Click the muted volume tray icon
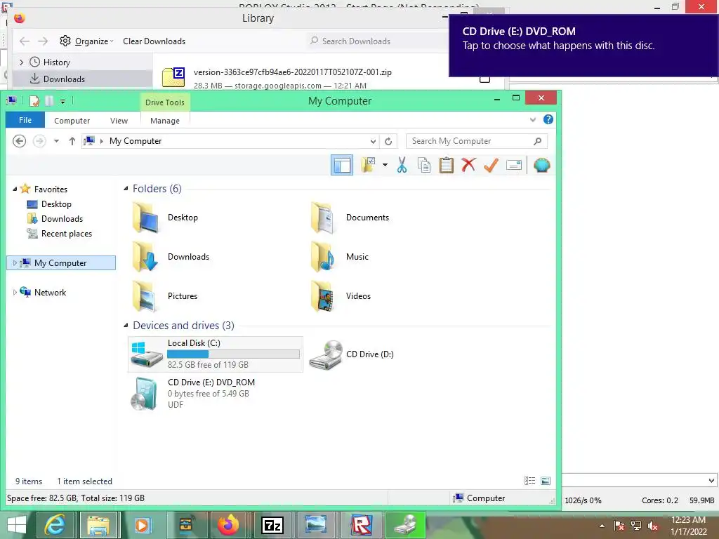Screen dimensions: 719x539 pos(653,526)
